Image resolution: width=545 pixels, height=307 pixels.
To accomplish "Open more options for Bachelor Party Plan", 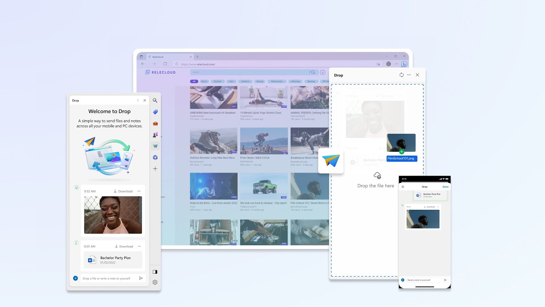I will coord(138,246).
